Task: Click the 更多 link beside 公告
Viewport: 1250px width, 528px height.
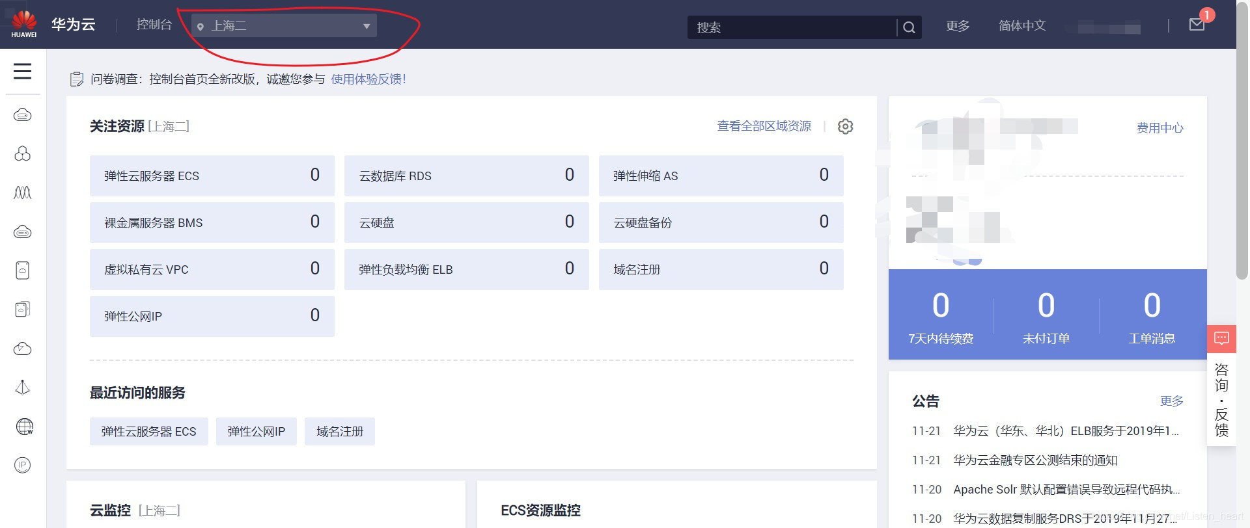Action: pyautogui.click(x=1171, y=401)
